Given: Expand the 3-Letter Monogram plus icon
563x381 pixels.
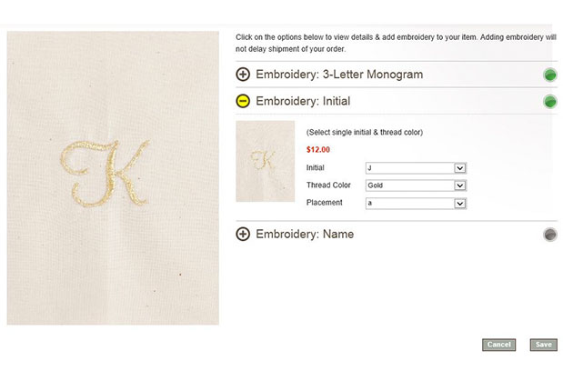Looking at the screenshot, I should (x=243, y=75).
